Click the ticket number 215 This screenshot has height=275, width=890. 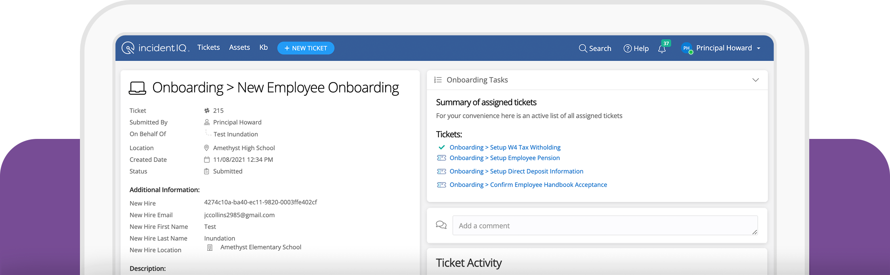(x=218, y=111)
